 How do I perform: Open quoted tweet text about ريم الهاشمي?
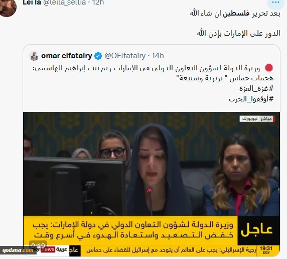pos(153,73)
